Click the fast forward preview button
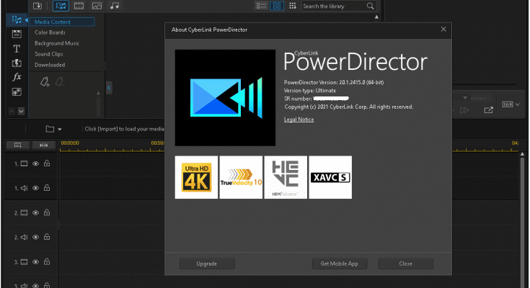 point(465,110)
